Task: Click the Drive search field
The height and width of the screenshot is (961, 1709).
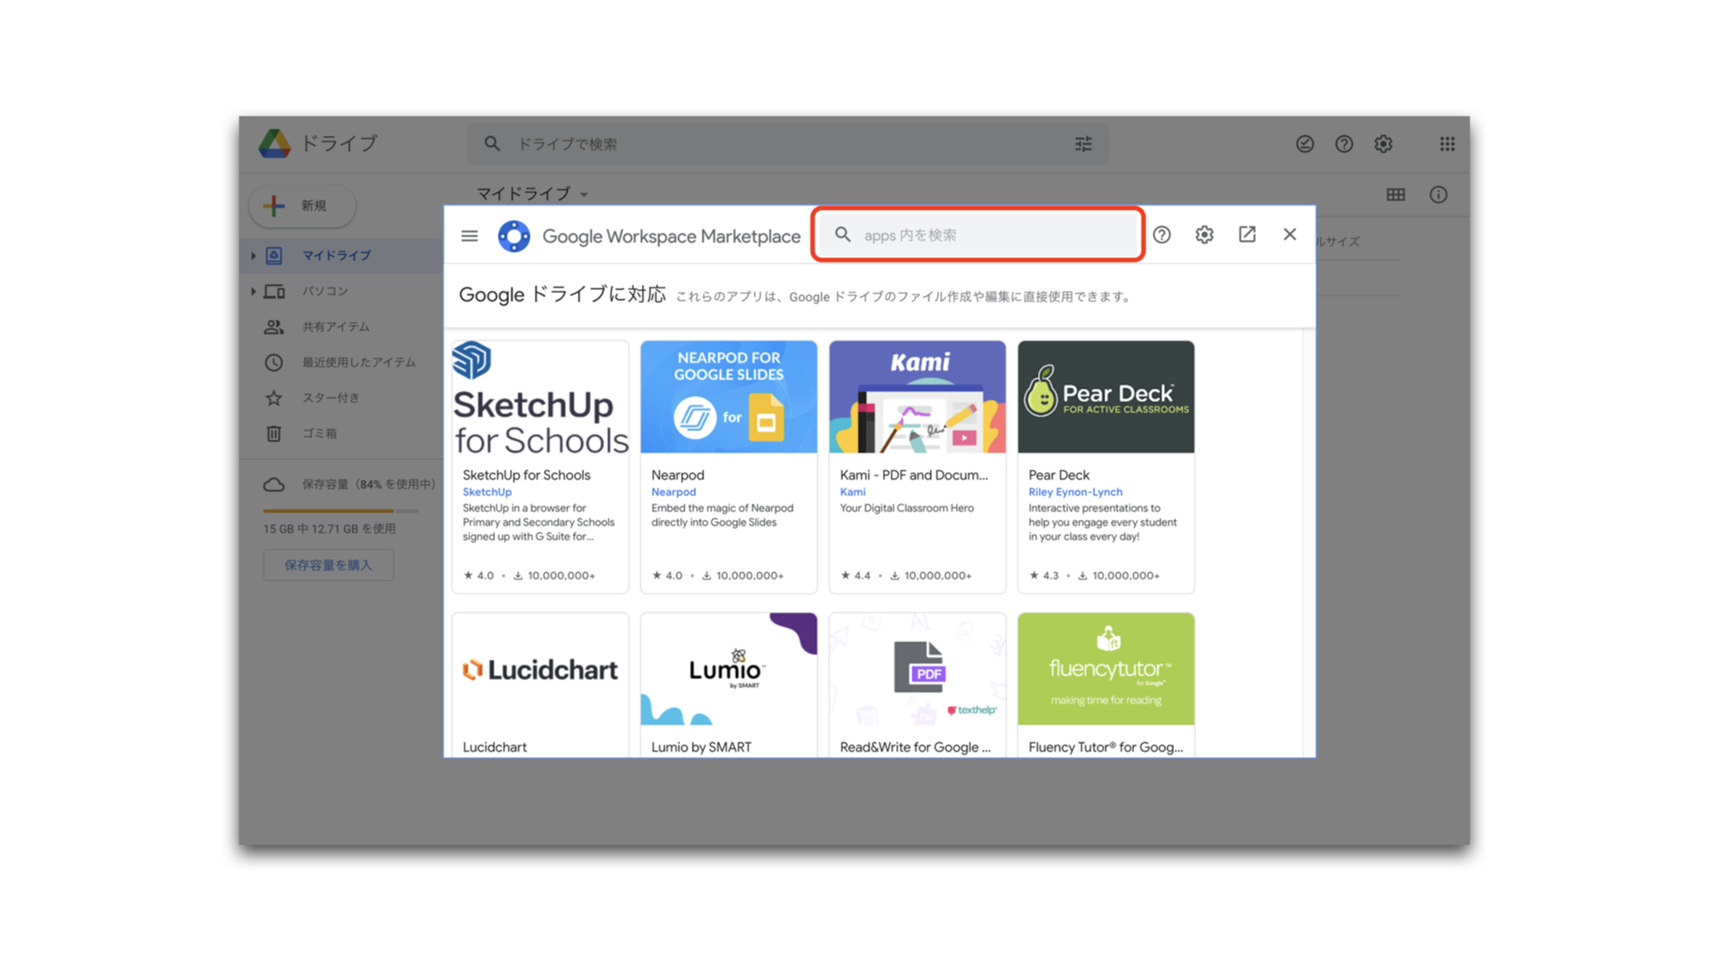Action: [788, 143]
